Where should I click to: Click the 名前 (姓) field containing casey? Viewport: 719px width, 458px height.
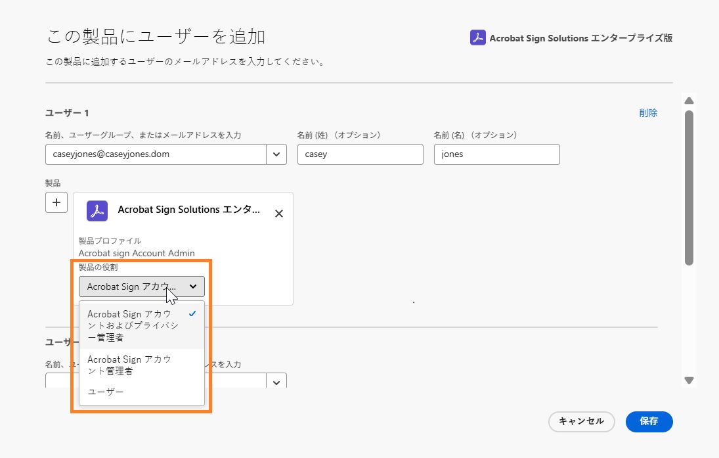point(360,154)
